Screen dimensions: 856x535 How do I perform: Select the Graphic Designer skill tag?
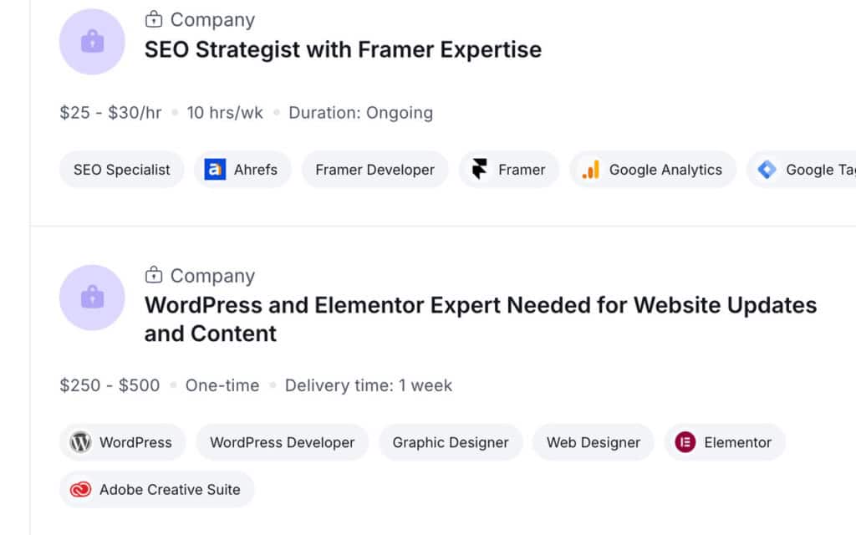[451, 442]
